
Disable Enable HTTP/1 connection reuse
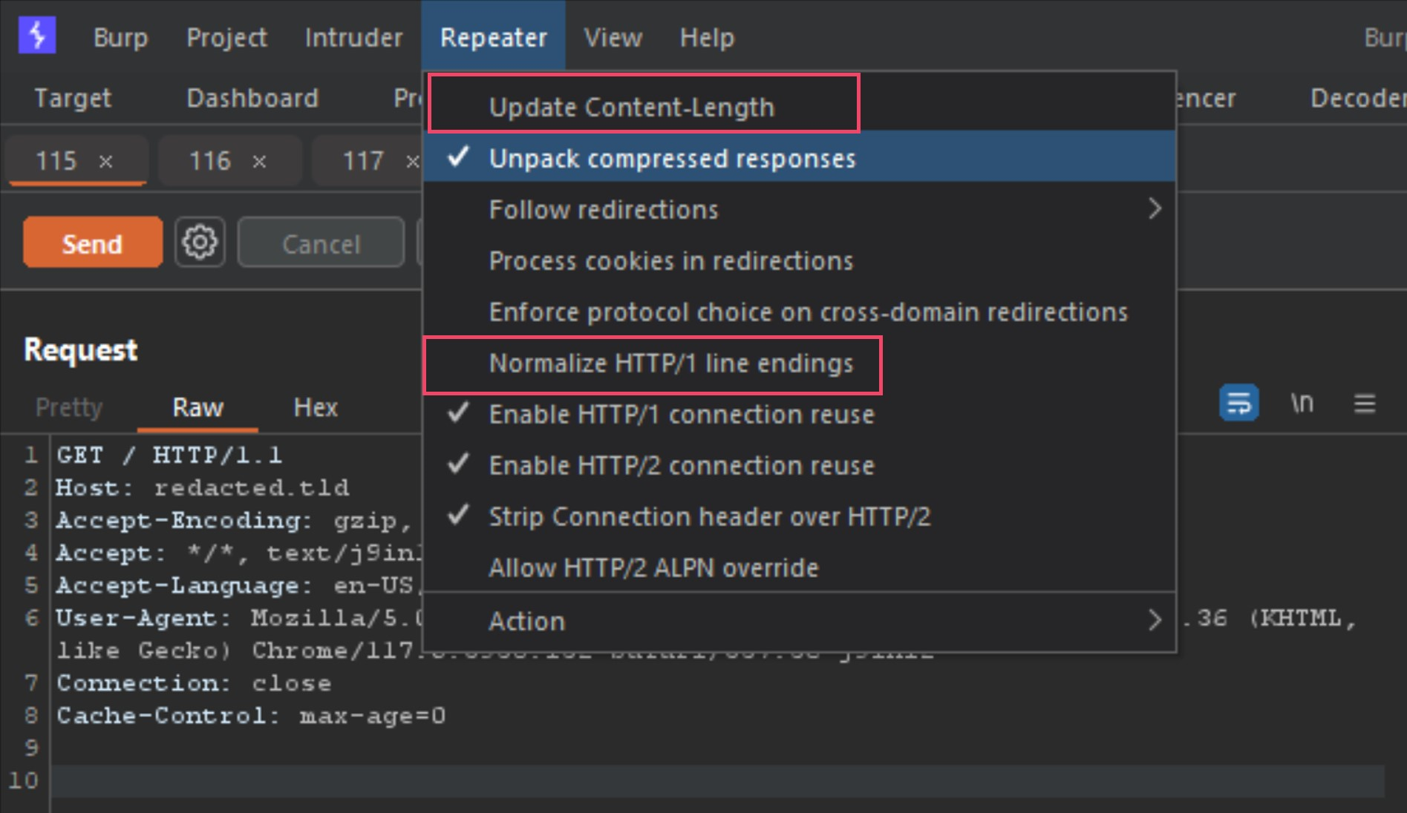[800, 414]
